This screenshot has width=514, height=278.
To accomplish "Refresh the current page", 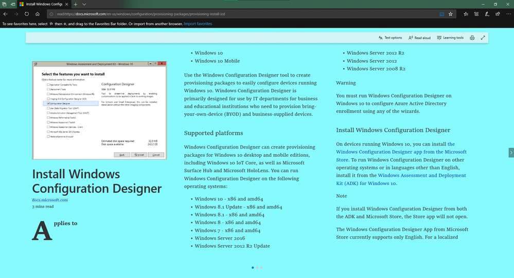I will (x=27, y=14).
